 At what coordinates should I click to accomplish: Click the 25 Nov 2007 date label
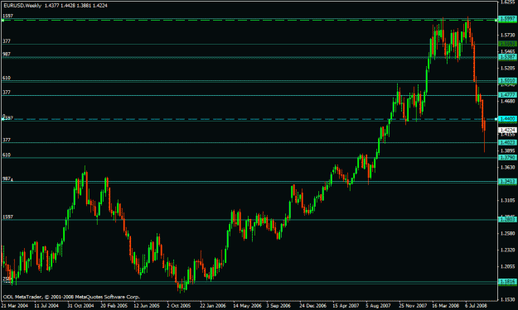(412, 306)
